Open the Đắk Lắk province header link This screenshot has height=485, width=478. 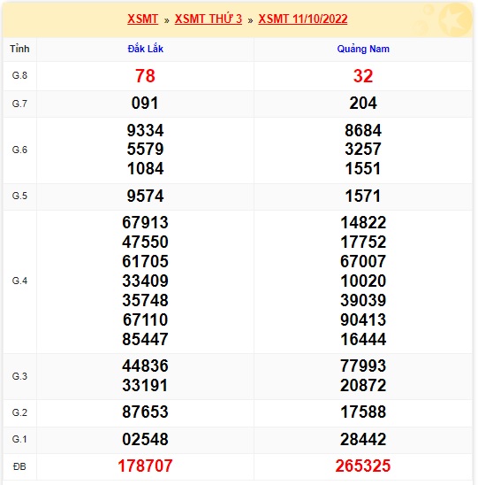[146, 49]
